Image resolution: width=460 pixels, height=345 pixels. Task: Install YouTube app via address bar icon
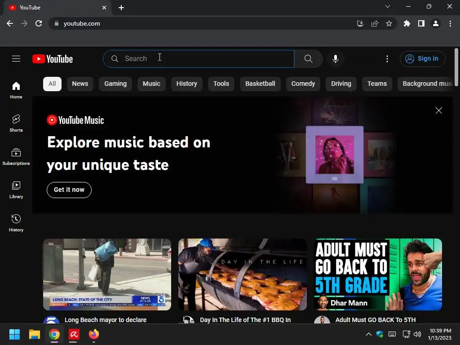pos(360,23)
